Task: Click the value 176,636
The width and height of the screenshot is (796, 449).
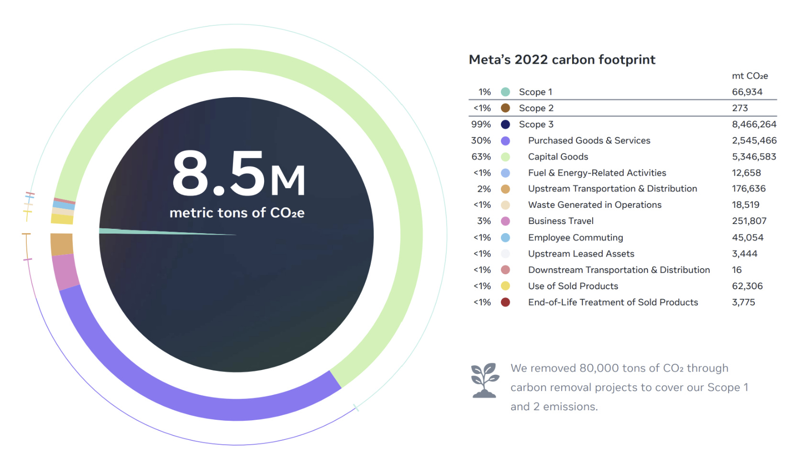Action: [749, 189]
